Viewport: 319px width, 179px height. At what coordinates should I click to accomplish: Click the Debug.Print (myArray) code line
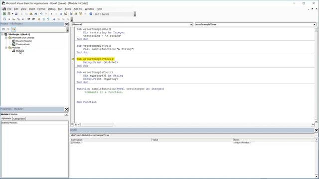(x=100, y=79)
